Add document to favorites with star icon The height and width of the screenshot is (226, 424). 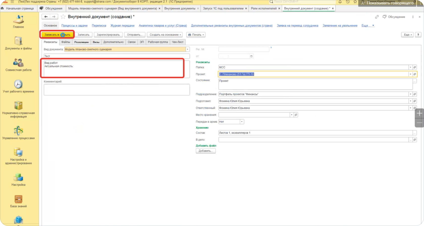click(63, 17)
